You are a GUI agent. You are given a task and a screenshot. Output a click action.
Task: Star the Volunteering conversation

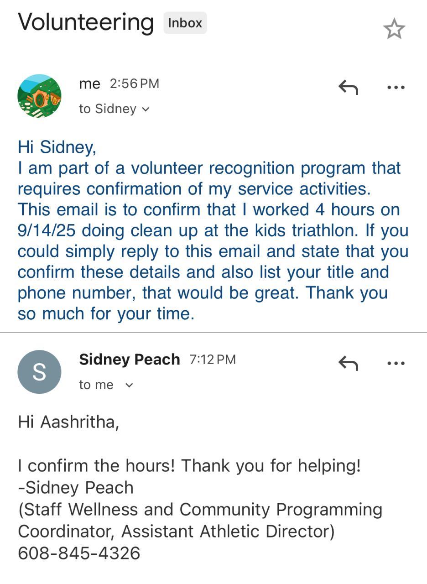click(394, 29)
